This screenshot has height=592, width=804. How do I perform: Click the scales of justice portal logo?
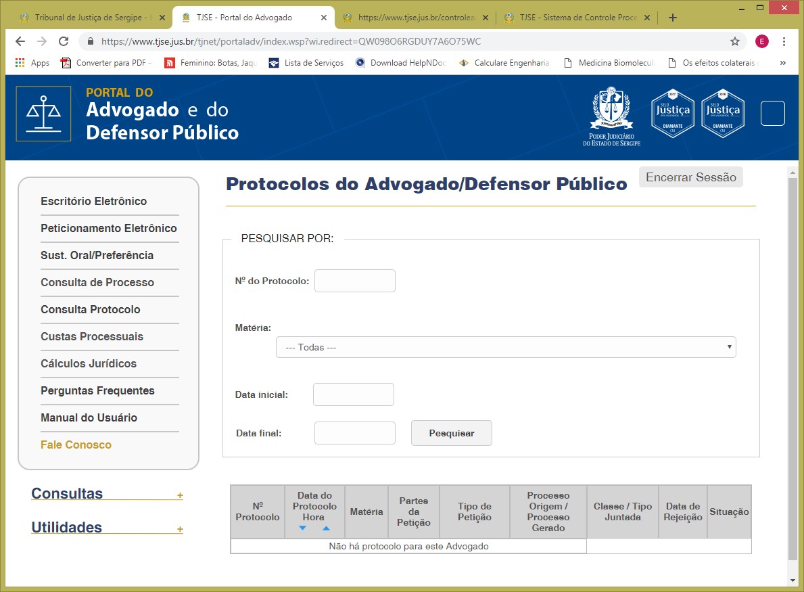click(x=43, y=114)
